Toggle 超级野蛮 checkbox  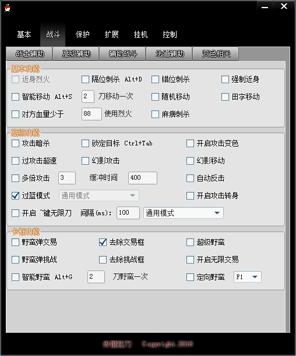coord(190,242)
